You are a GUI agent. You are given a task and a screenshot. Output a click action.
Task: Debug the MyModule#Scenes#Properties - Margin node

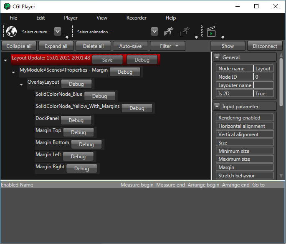point(125,72)
